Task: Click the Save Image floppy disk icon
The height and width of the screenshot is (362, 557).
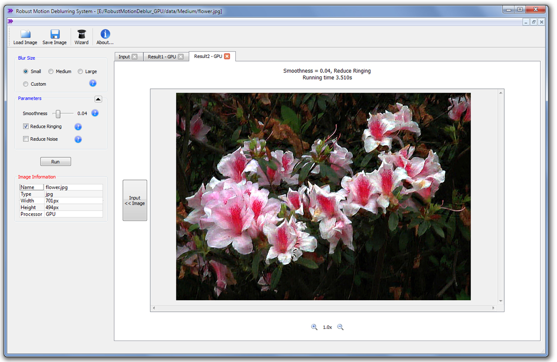Action: pyautogui.click(x=55, y=34)
